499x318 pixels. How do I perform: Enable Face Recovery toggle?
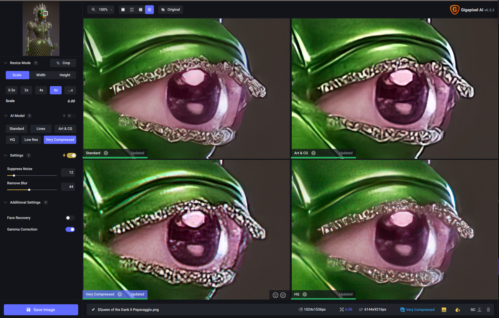[70, 218]
